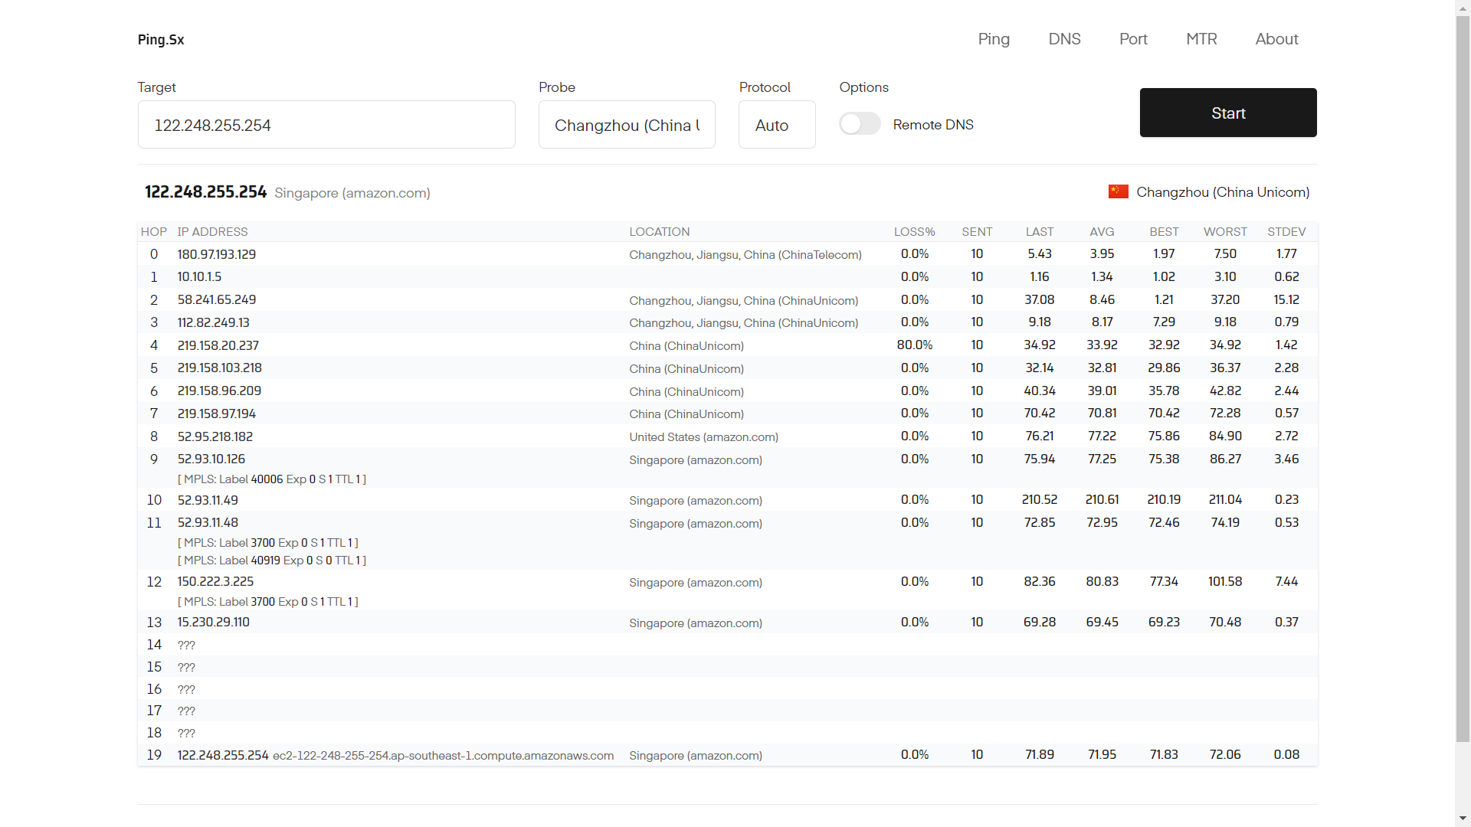The height and width of the screenshot is (827, 1471).
Task: Click the Target IP input field
Action: [326, 125]
